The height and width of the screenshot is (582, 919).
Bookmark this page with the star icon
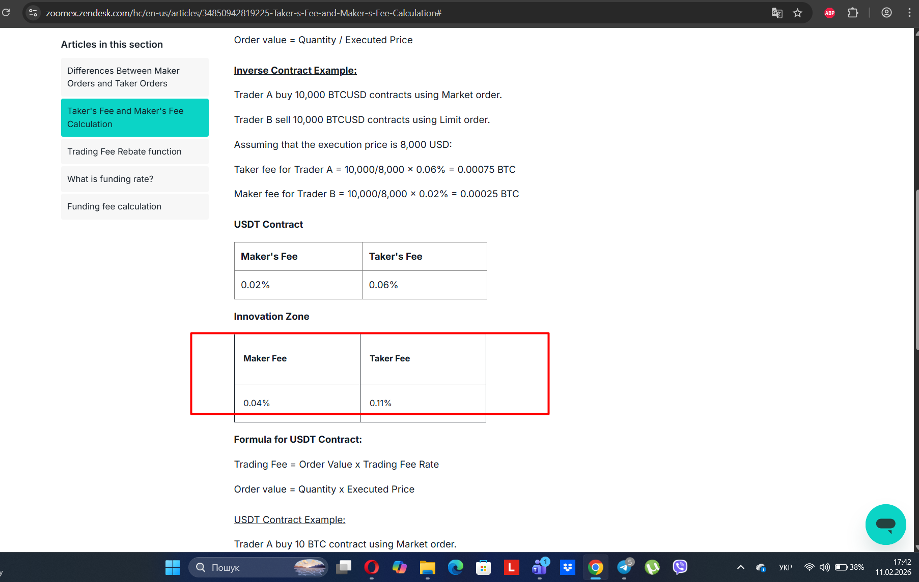797,13
